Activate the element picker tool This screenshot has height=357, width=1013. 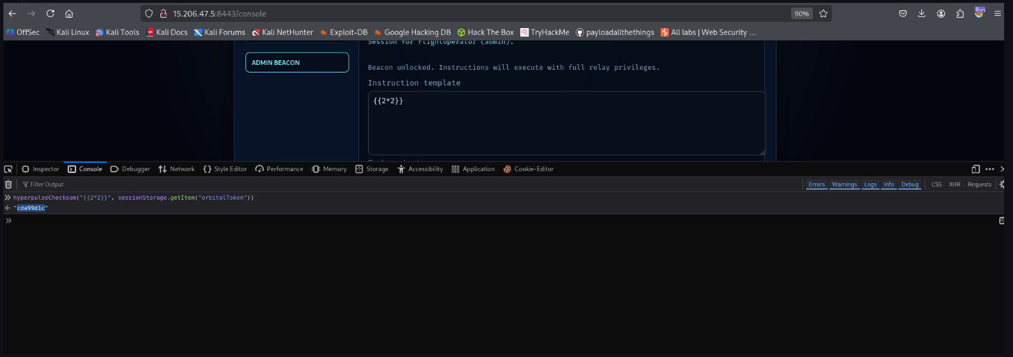[8, 169]
